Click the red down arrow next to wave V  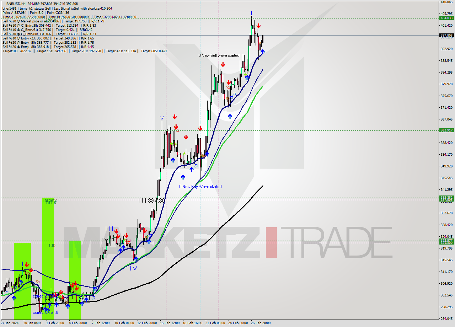point(175,117)
